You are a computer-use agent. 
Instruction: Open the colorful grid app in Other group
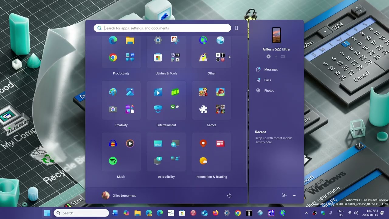pos(203,57)
